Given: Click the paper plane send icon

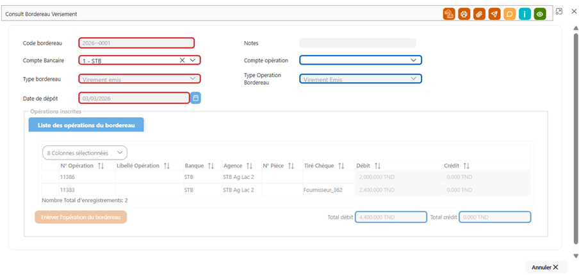Looking at the screenshot, I should coord(494,14).
